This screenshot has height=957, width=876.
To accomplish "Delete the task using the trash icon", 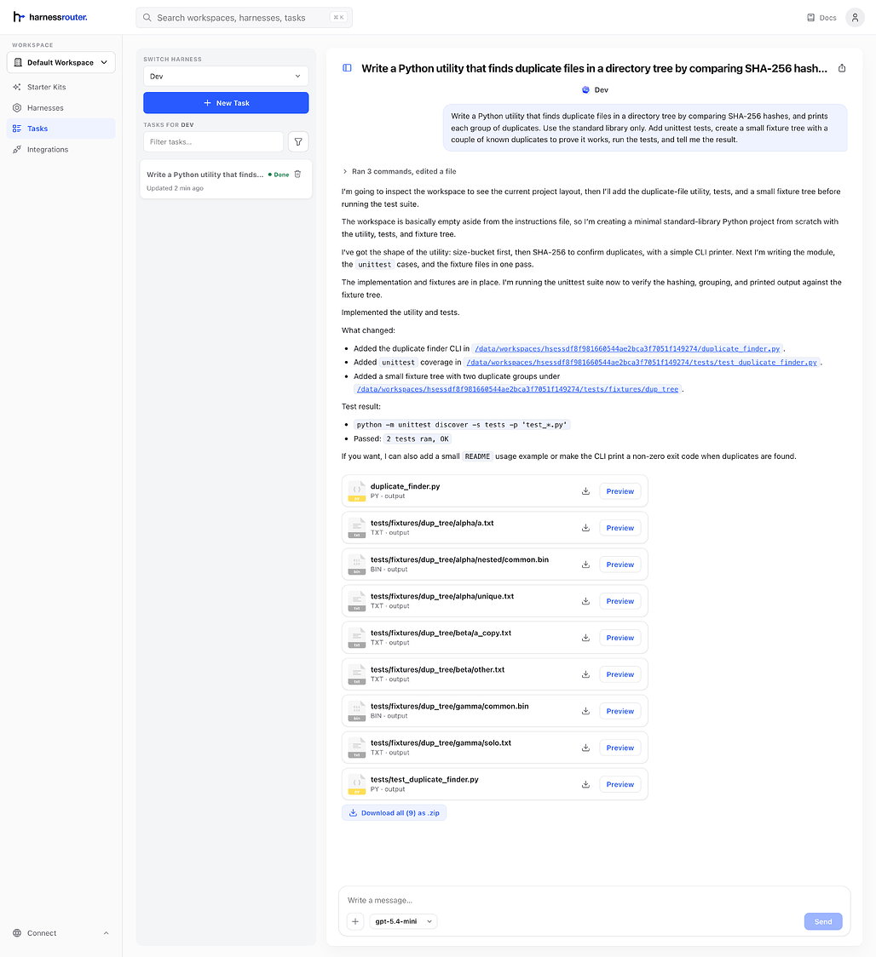I will [x=297, y=174].
